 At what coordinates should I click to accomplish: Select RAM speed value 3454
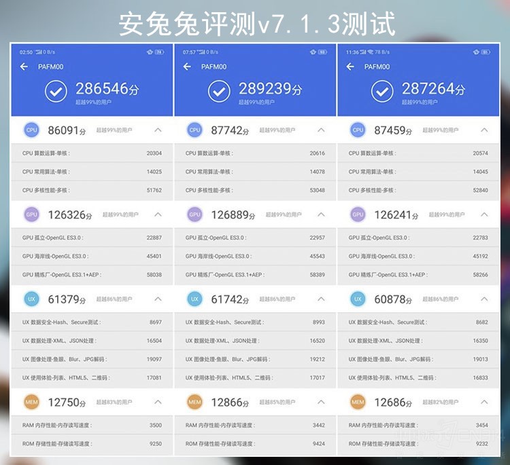click(482, 426)
